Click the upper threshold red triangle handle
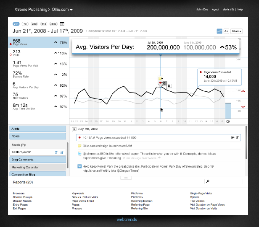The height and width of the screenshot is (227, 259). point(243,91)
